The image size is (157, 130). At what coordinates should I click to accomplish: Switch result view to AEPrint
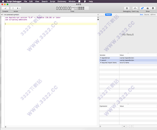(153, 15)
